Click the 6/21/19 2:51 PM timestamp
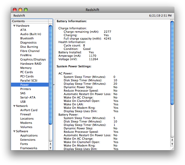The width and height of the screenshot is (185, 165). click(160, 16)
